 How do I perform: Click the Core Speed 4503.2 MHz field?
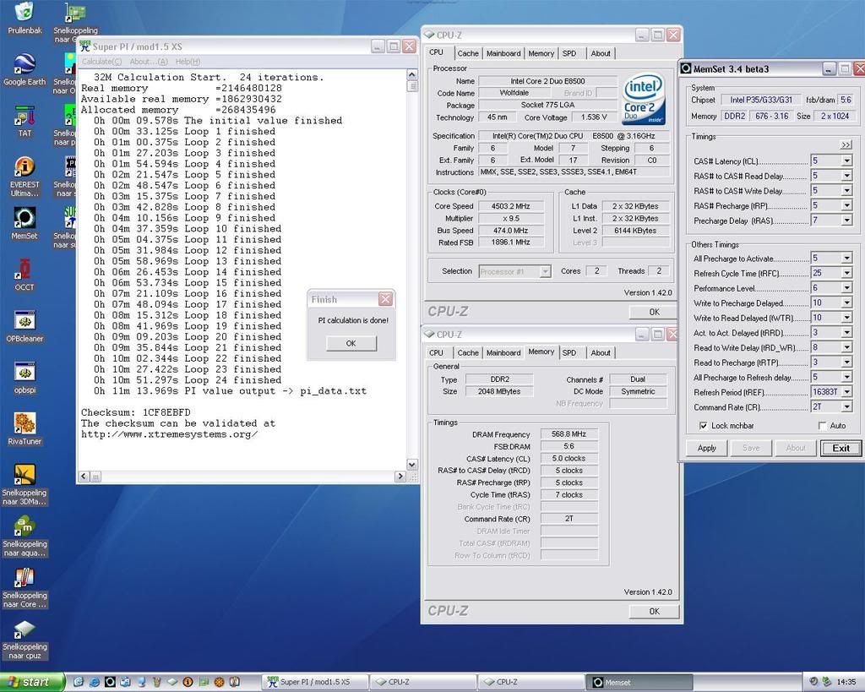[511, 206]
